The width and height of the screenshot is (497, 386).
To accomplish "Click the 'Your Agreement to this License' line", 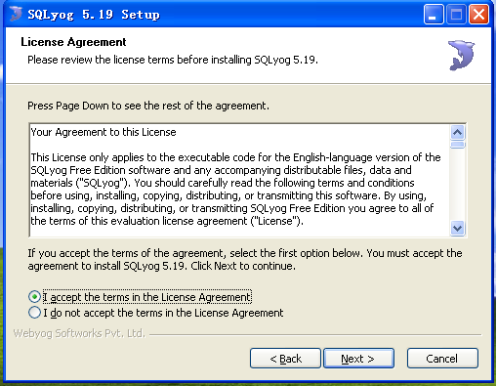I will point(104,132).
